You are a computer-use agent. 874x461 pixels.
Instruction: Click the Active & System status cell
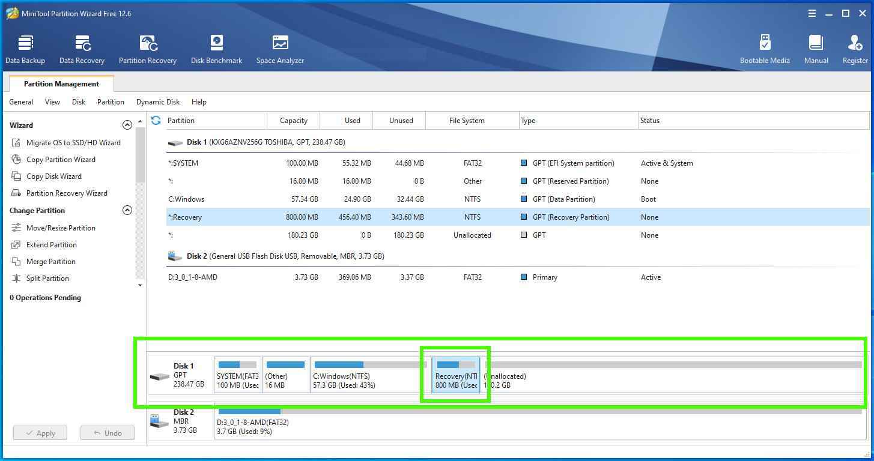[667, 163]
